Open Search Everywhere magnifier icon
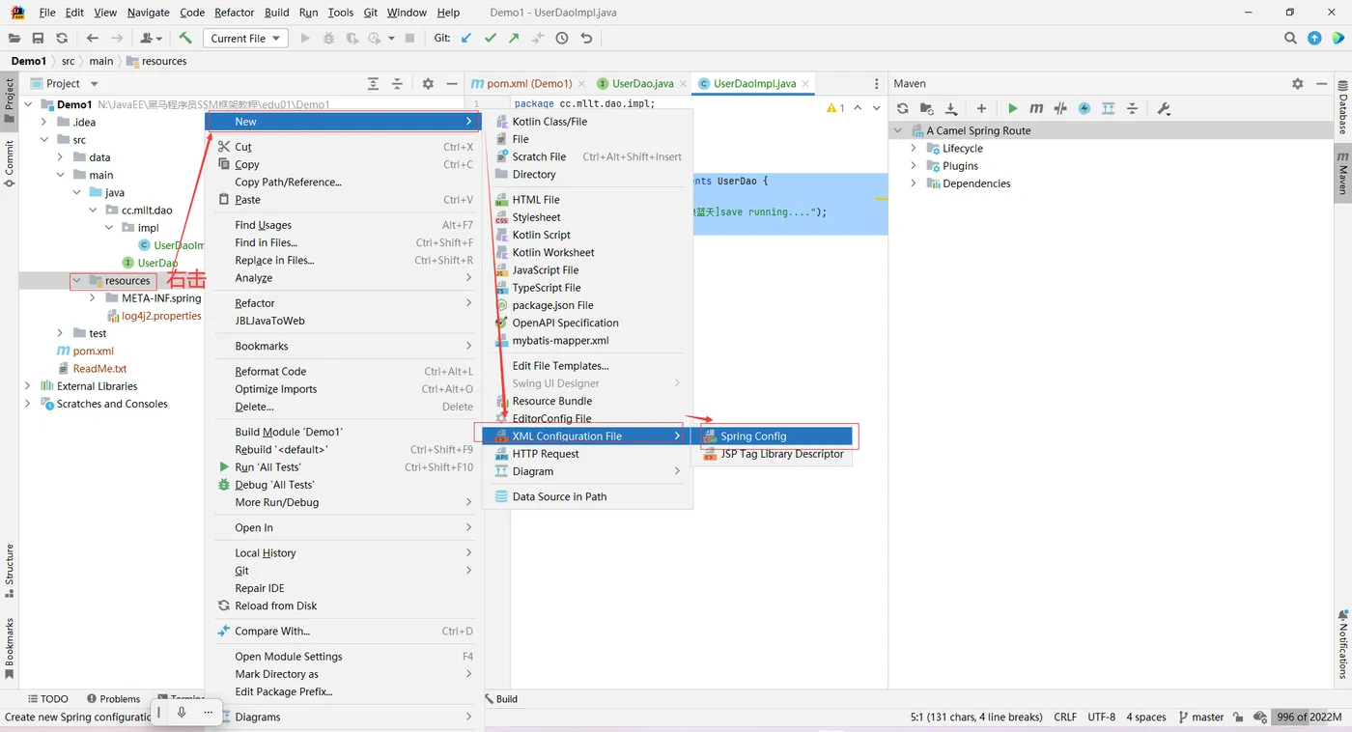1352x732 pixels. point(1290,38)
